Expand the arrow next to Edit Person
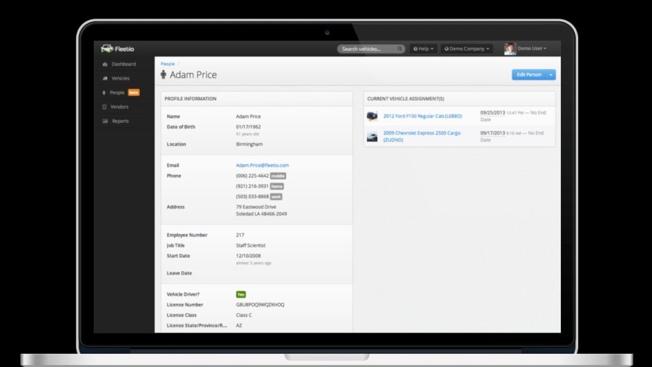 pos(551,74)
